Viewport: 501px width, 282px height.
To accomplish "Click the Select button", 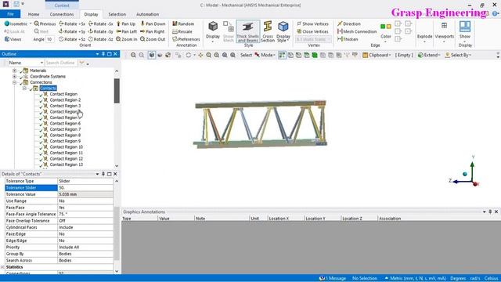I will pyautogui.click(x=246, y=55).
